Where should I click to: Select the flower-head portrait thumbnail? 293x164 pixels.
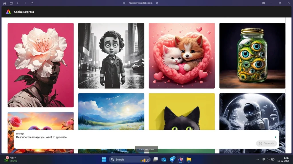(41, 65)
